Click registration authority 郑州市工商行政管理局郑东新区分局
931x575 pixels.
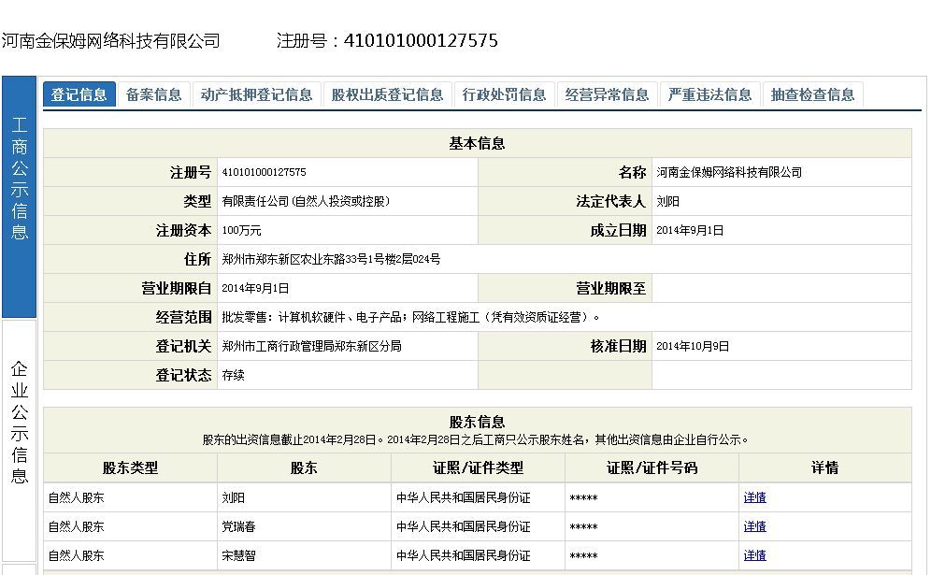tap(311, 346)
